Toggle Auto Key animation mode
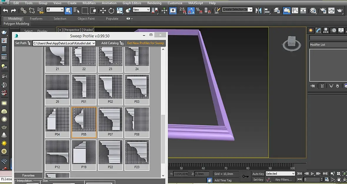 point(258,174)
